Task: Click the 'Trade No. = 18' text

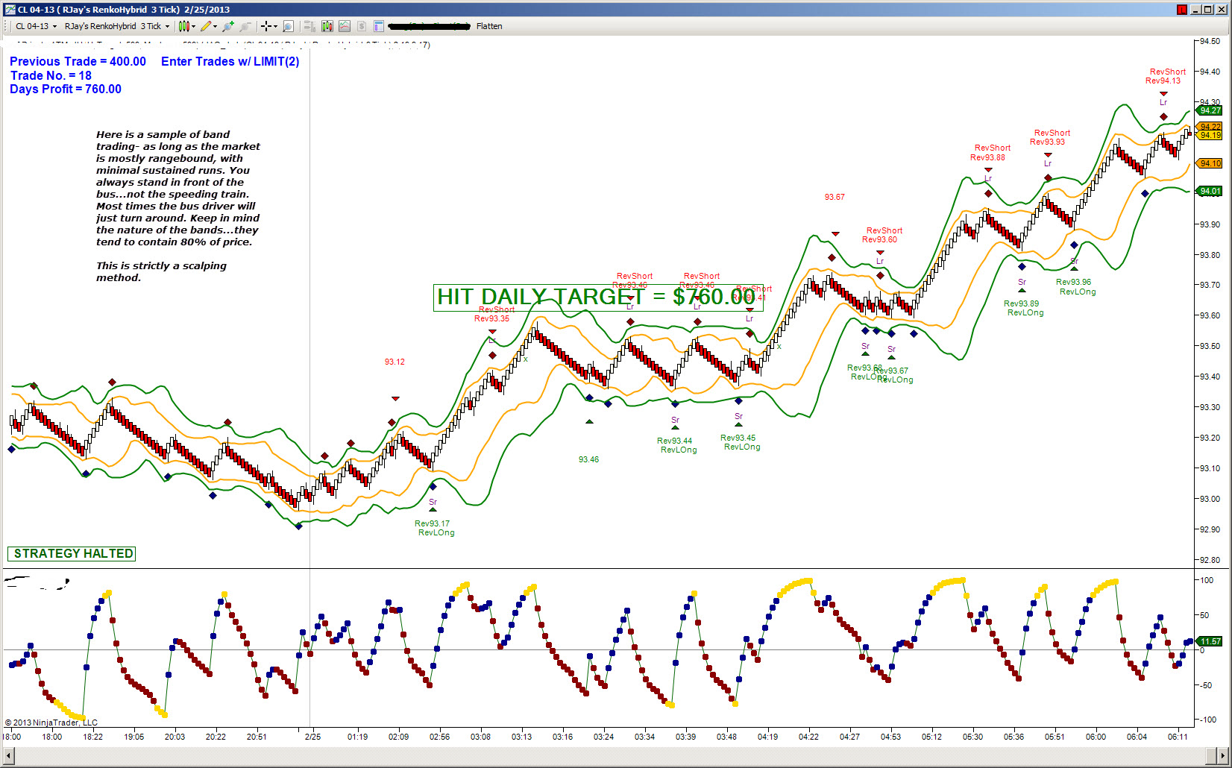Action: (x=51, y=75)
